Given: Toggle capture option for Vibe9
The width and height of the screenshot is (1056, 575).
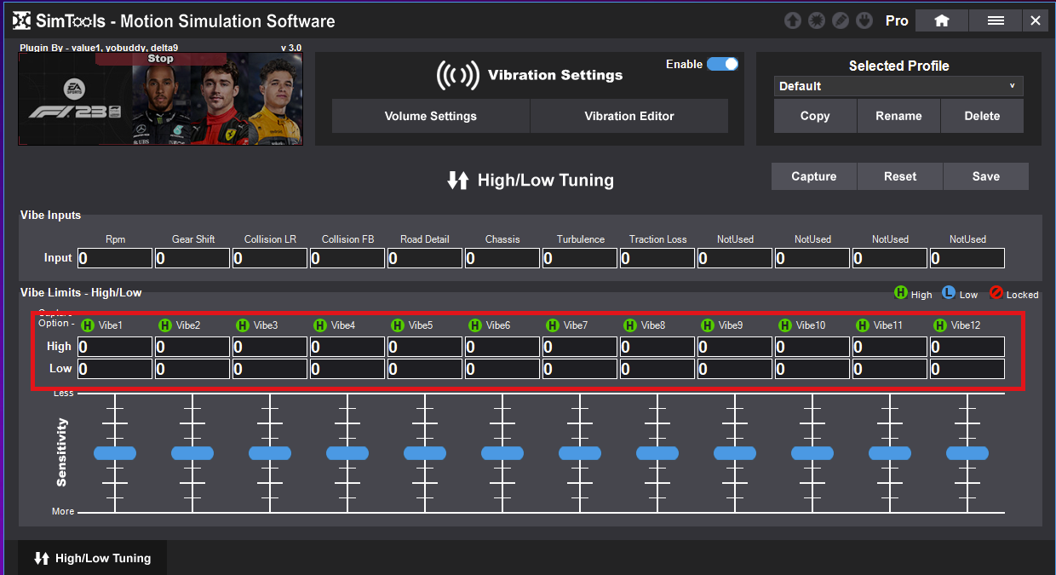Looking at the screenshot, I should tap(708, 325).
